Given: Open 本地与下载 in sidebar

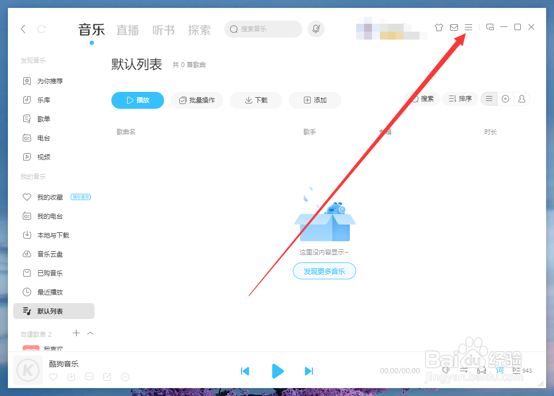Looking at the screenshot, I should 54,235.
